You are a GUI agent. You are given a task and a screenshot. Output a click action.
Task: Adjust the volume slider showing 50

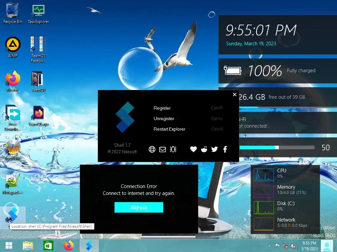[x=277, y=147]
